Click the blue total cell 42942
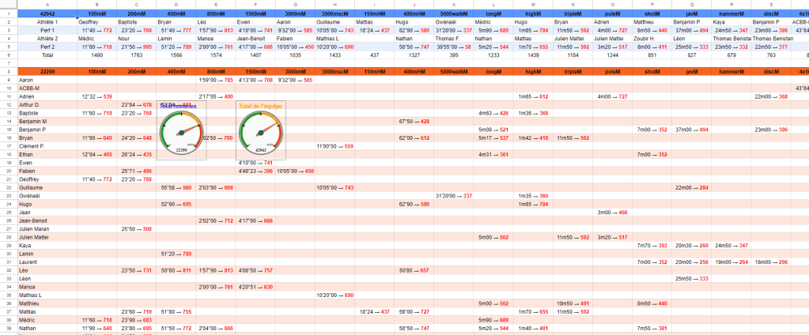The width and height of the screenshot is (809, 335). 47,14
